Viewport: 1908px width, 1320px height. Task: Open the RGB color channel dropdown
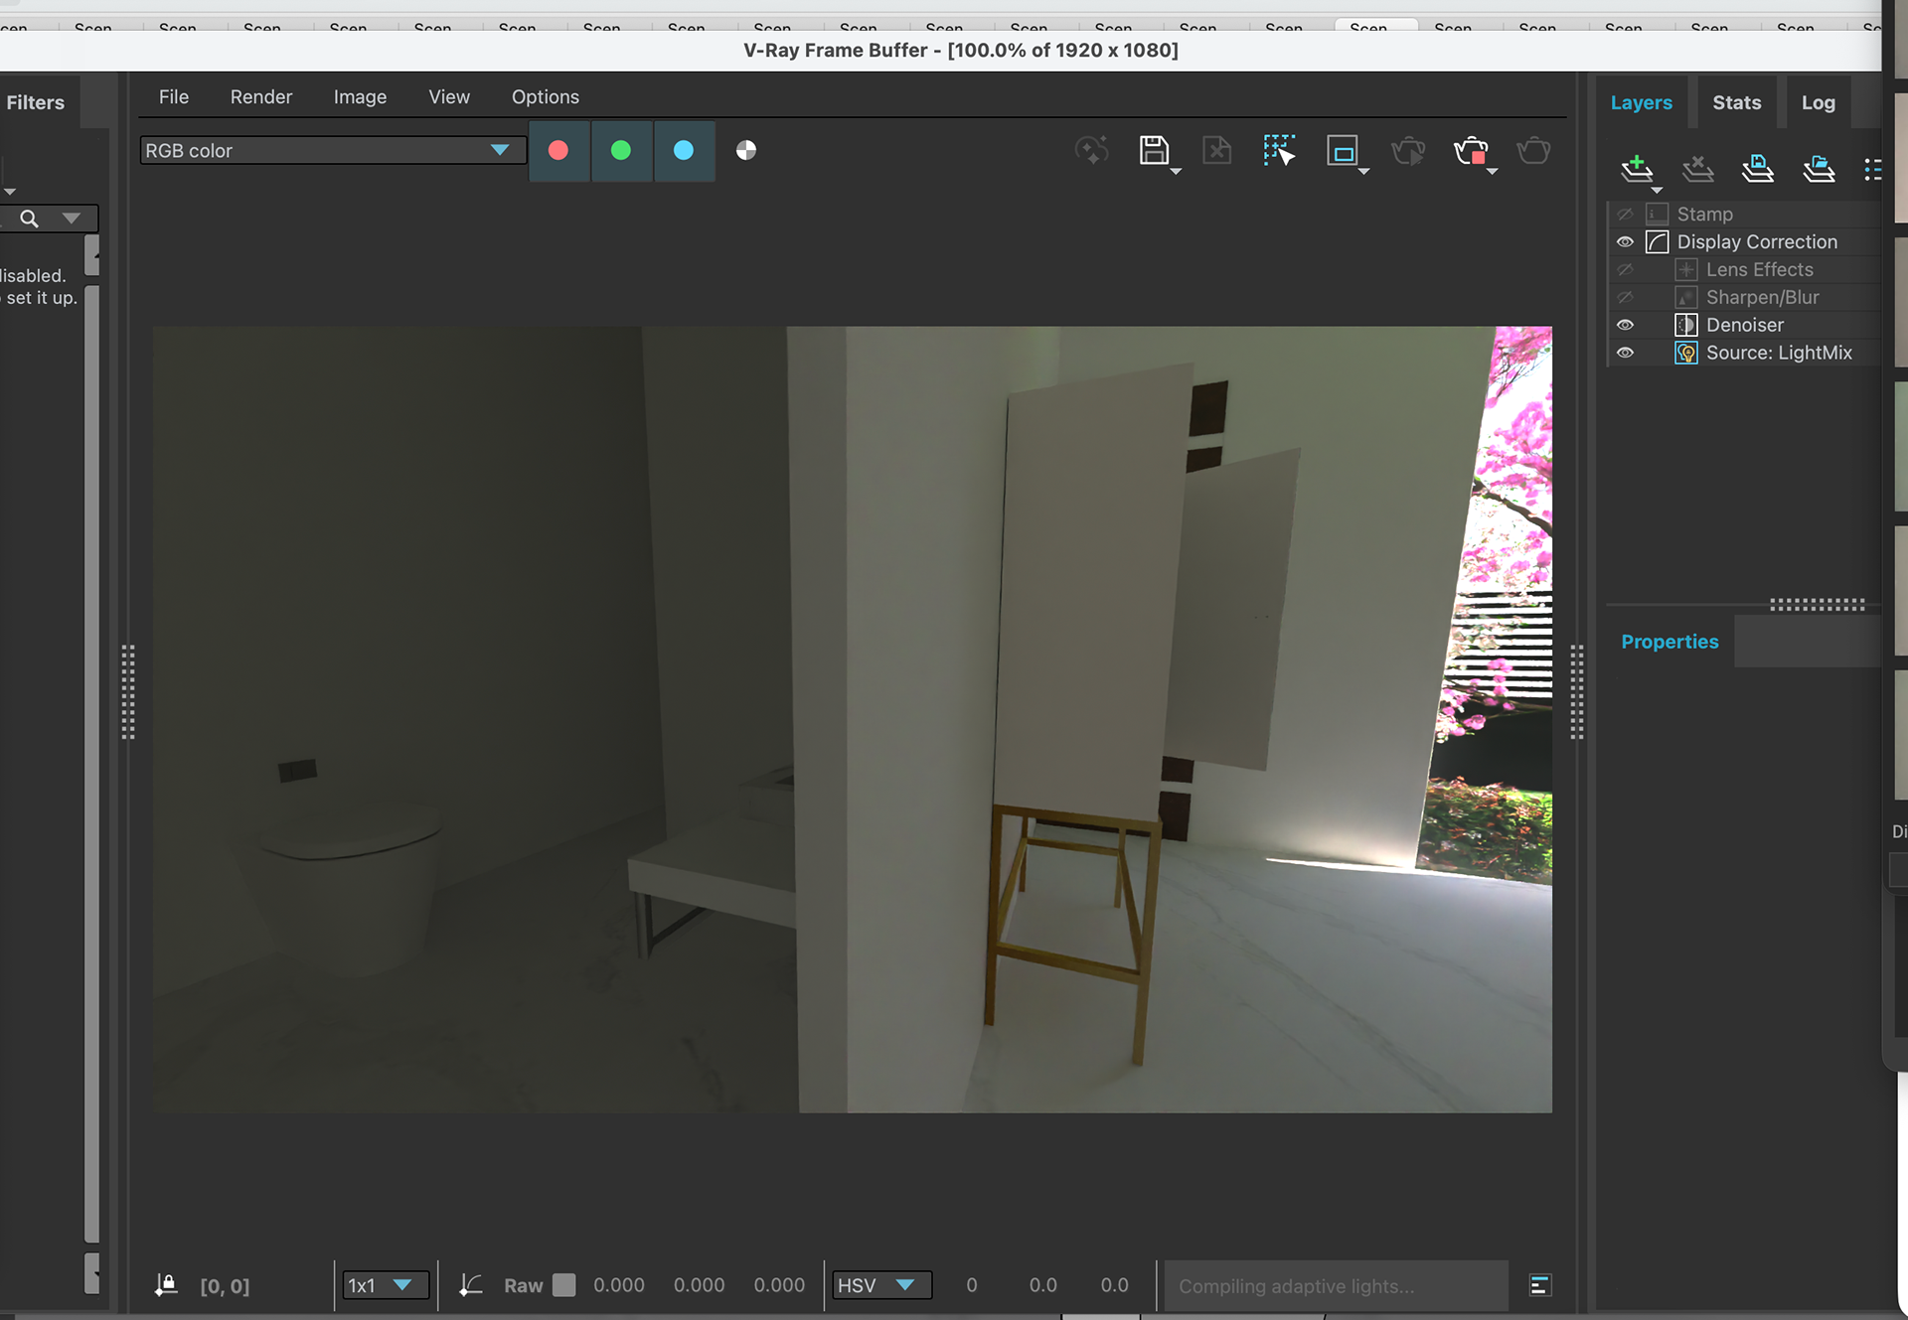coord(331,150)
